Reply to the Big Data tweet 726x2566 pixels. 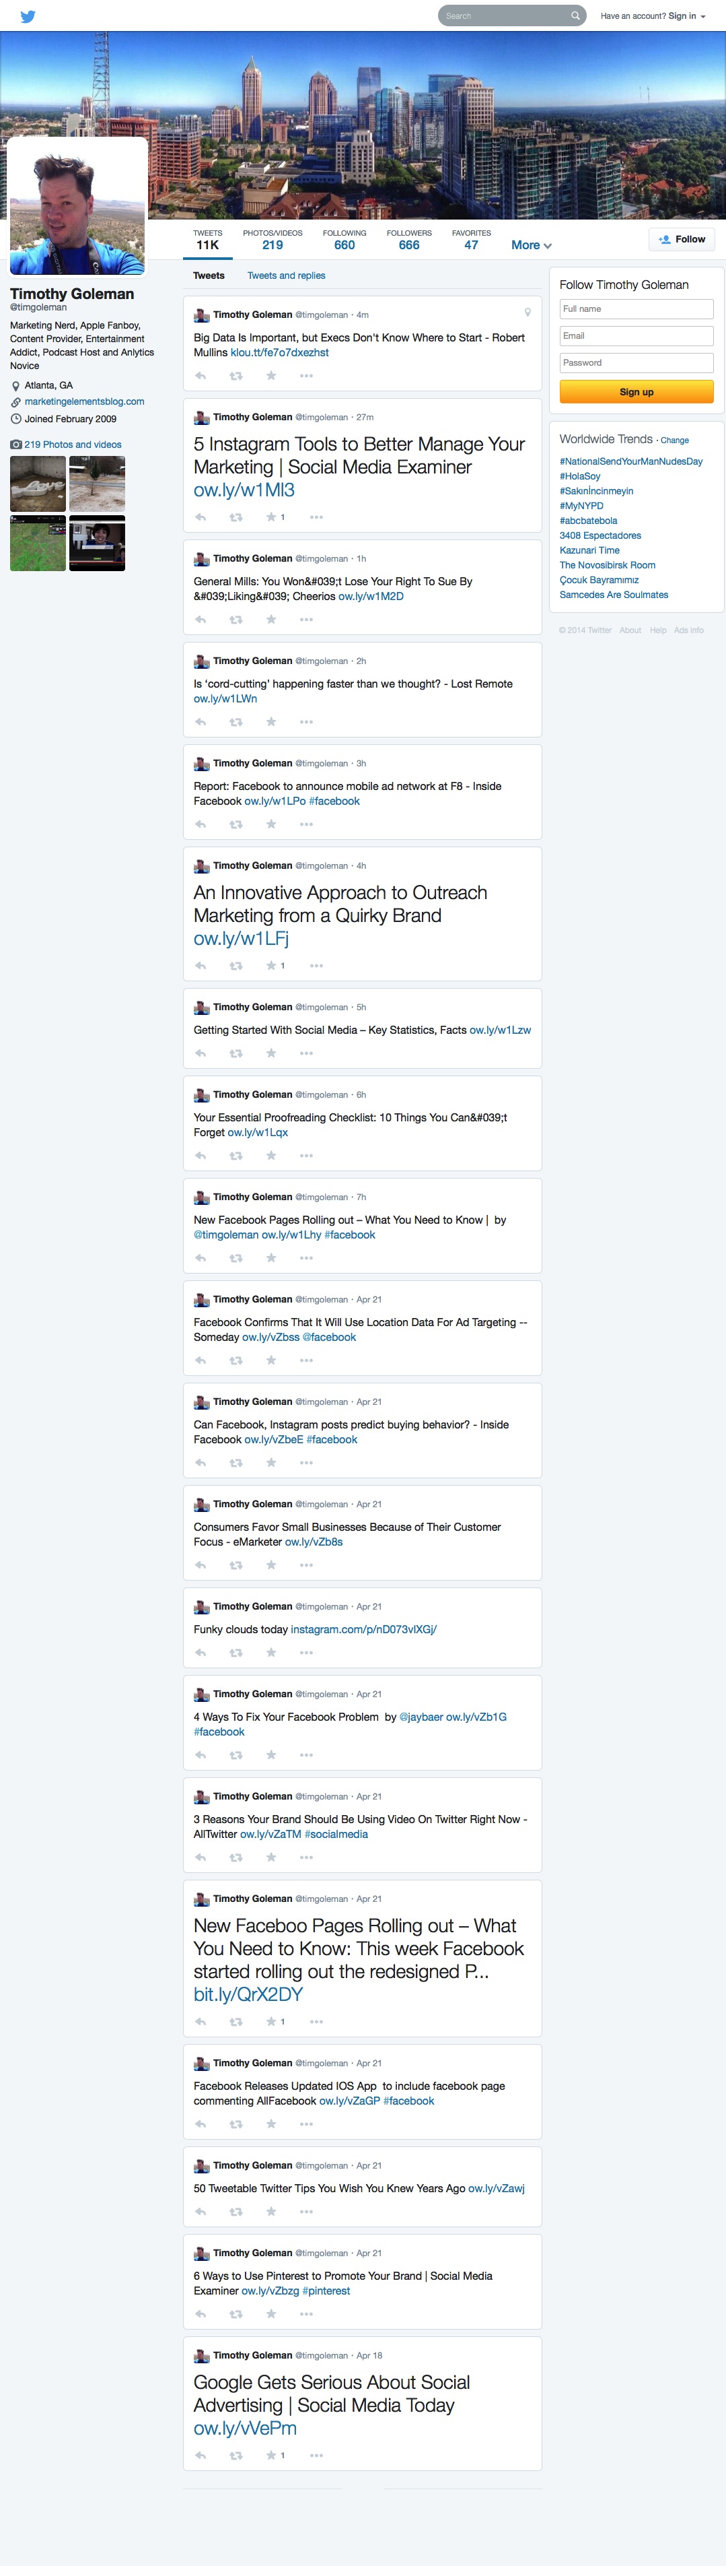(201, 376)
